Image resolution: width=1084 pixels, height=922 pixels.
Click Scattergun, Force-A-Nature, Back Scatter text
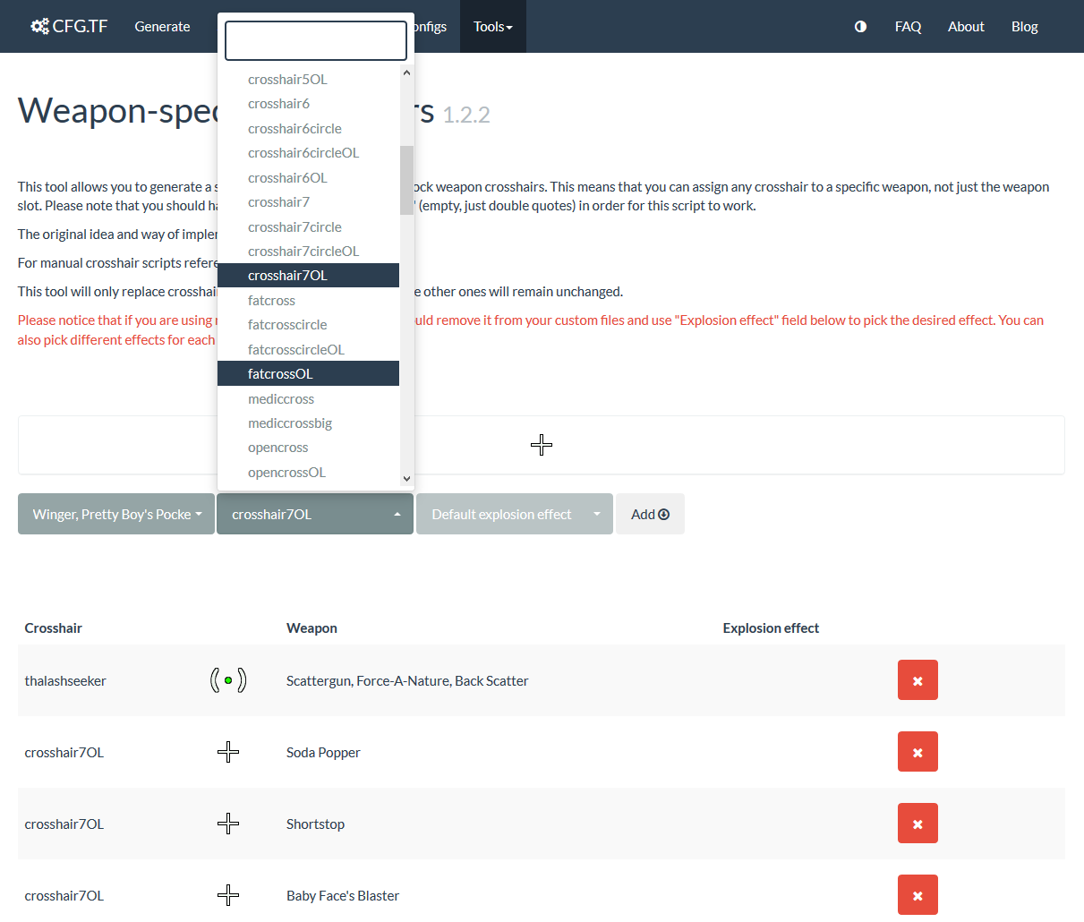coord(407,680)
